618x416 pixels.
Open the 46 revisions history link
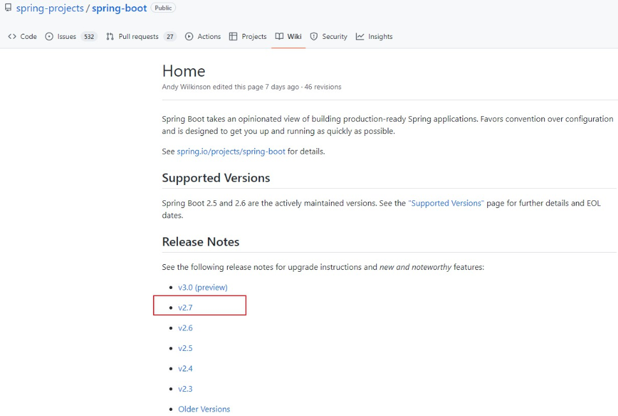click(x=323, y=87)
